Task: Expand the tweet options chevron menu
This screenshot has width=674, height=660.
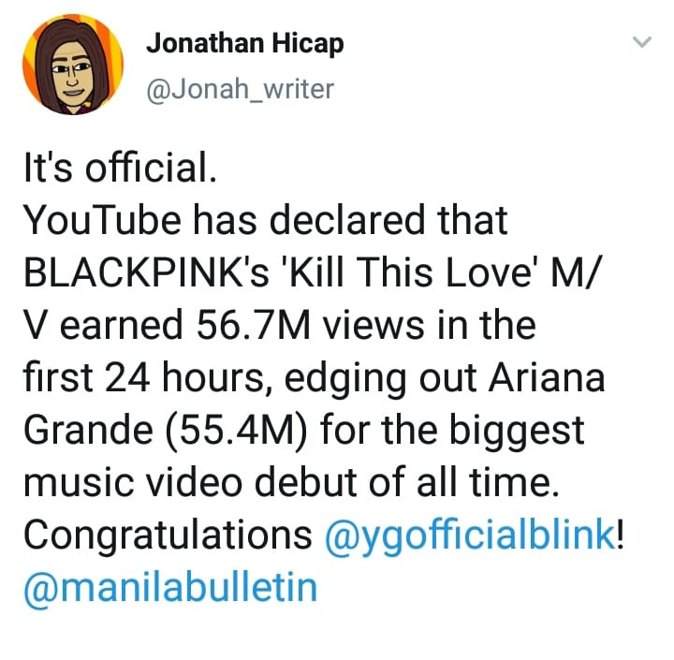Action: (642, 42)
